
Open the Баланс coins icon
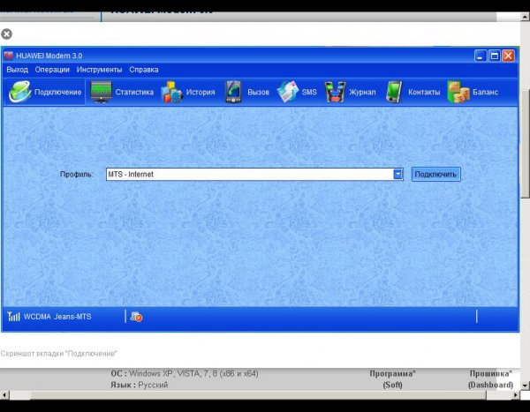458,92
